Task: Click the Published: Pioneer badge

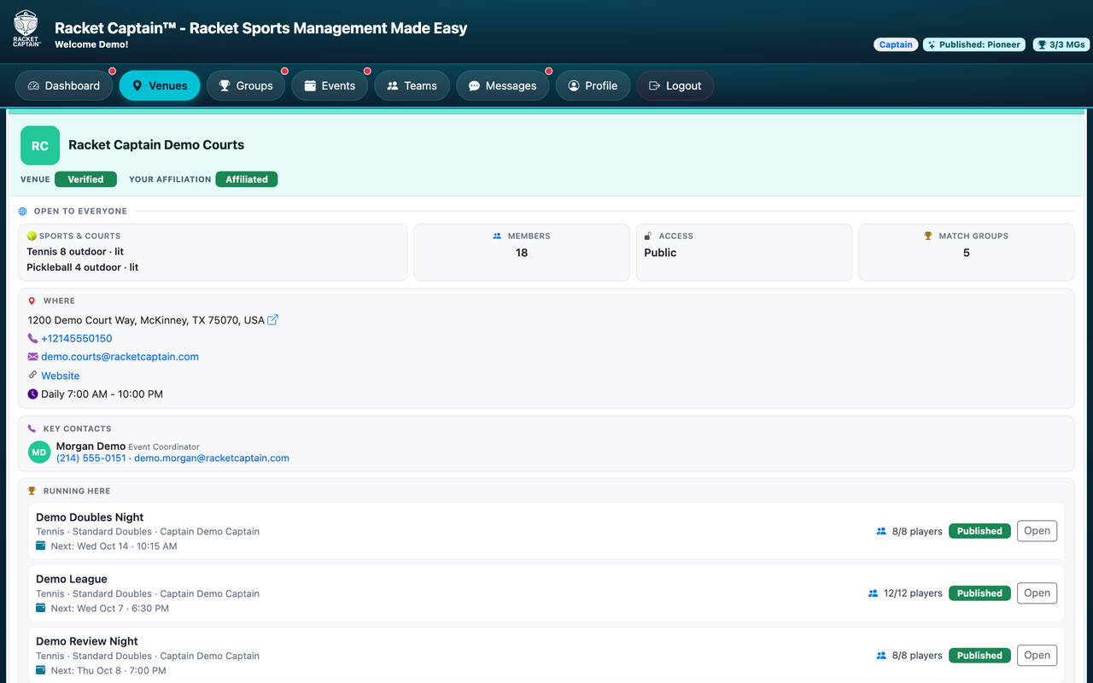Action: click(974, 44)
